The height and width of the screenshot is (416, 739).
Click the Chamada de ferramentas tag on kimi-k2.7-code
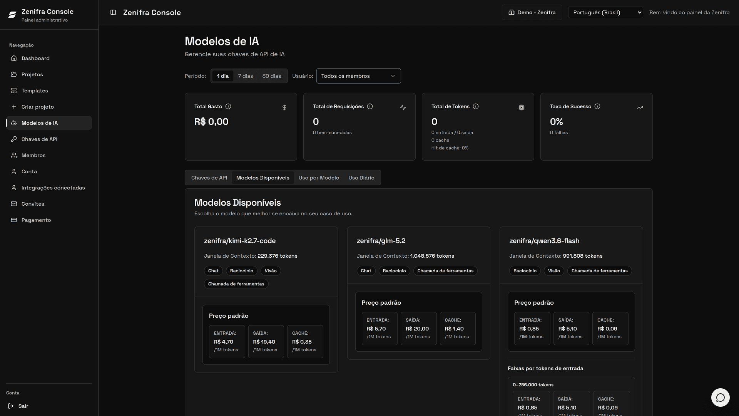coord(236,284)
